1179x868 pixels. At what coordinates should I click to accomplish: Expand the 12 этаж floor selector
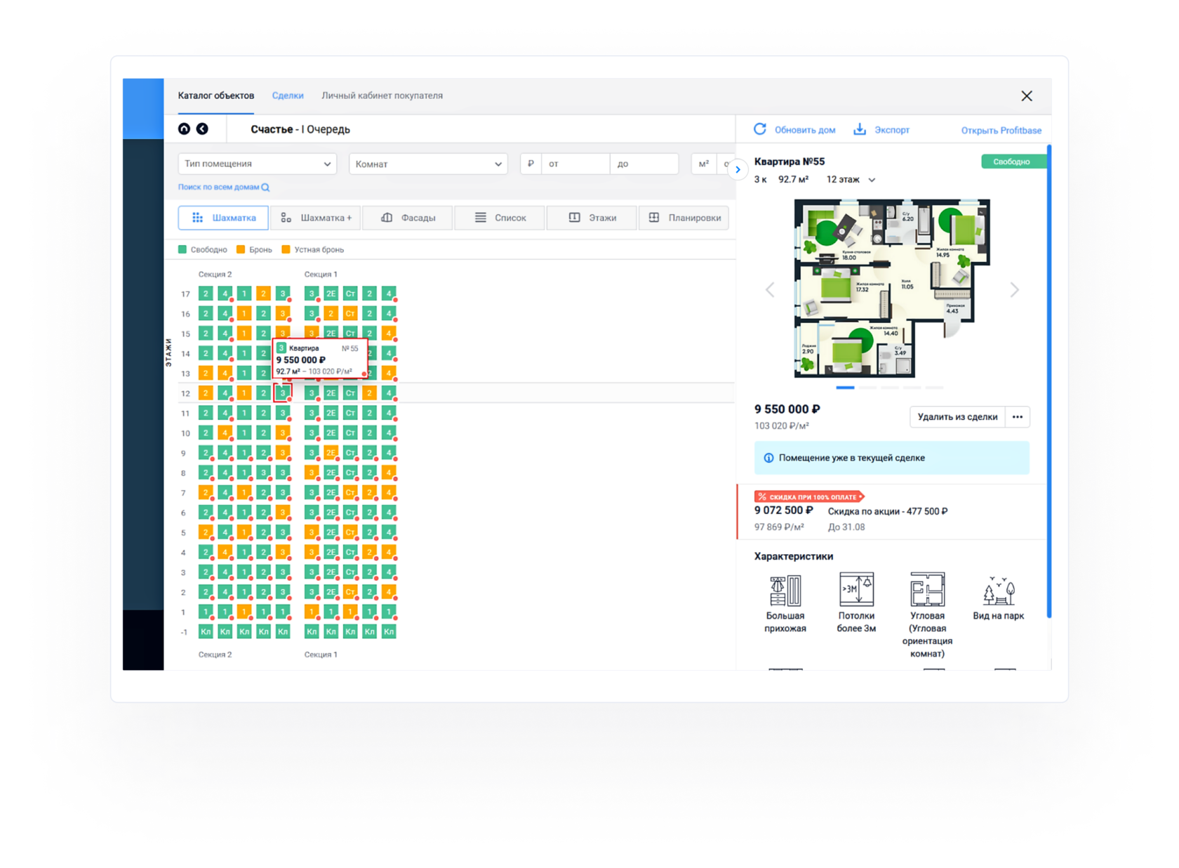851,180
